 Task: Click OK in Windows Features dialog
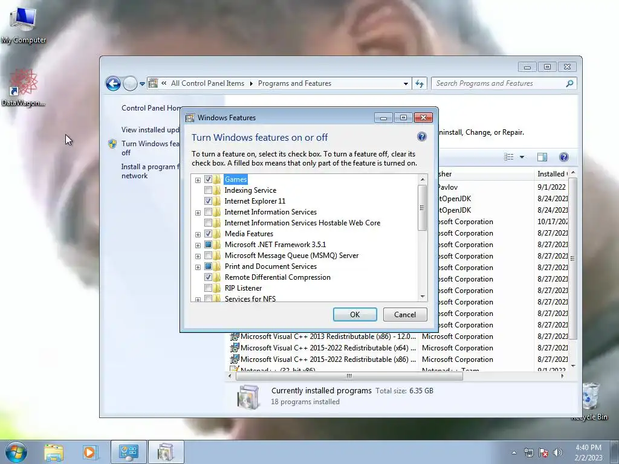pos(355,314)
